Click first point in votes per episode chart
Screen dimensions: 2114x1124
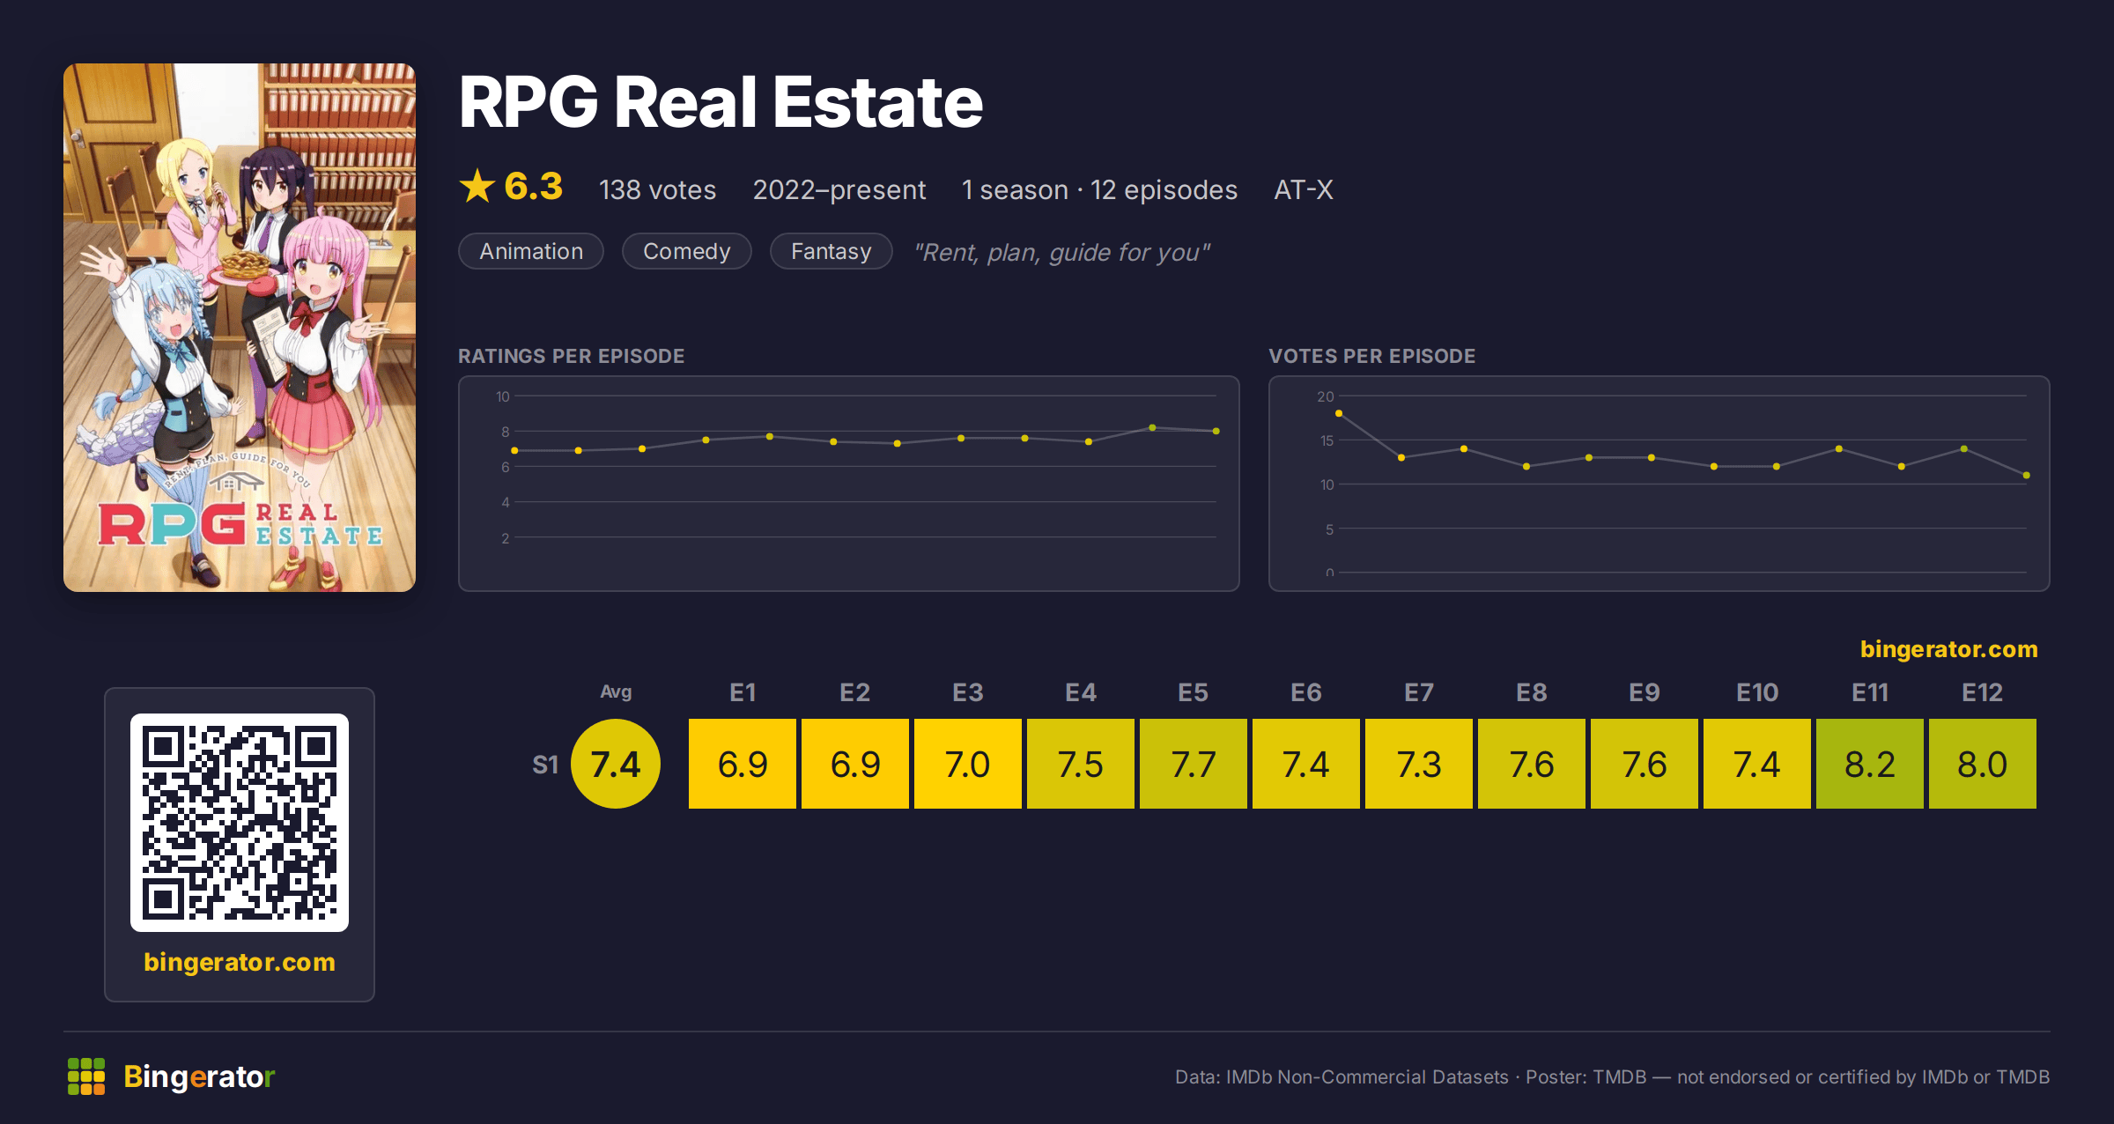click(1339, 413)
